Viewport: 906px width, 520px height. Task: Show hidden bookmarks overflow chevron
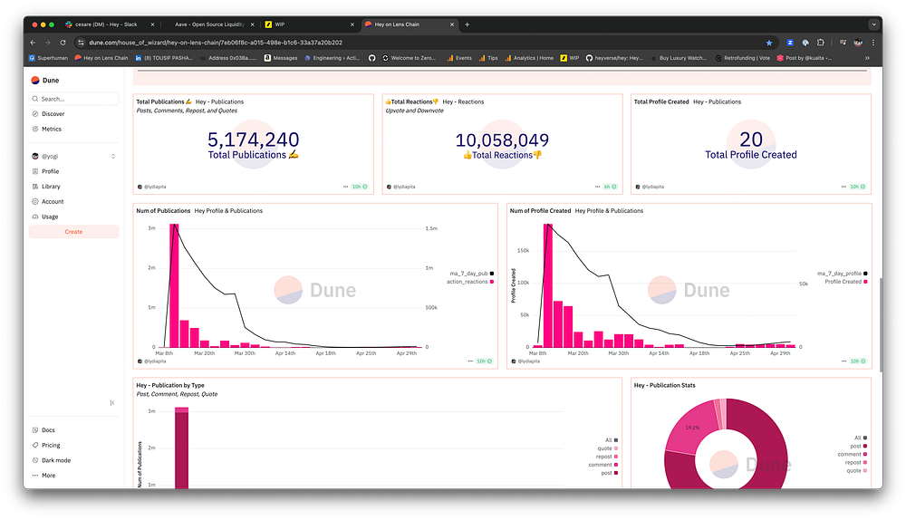(x=867, y=58)
